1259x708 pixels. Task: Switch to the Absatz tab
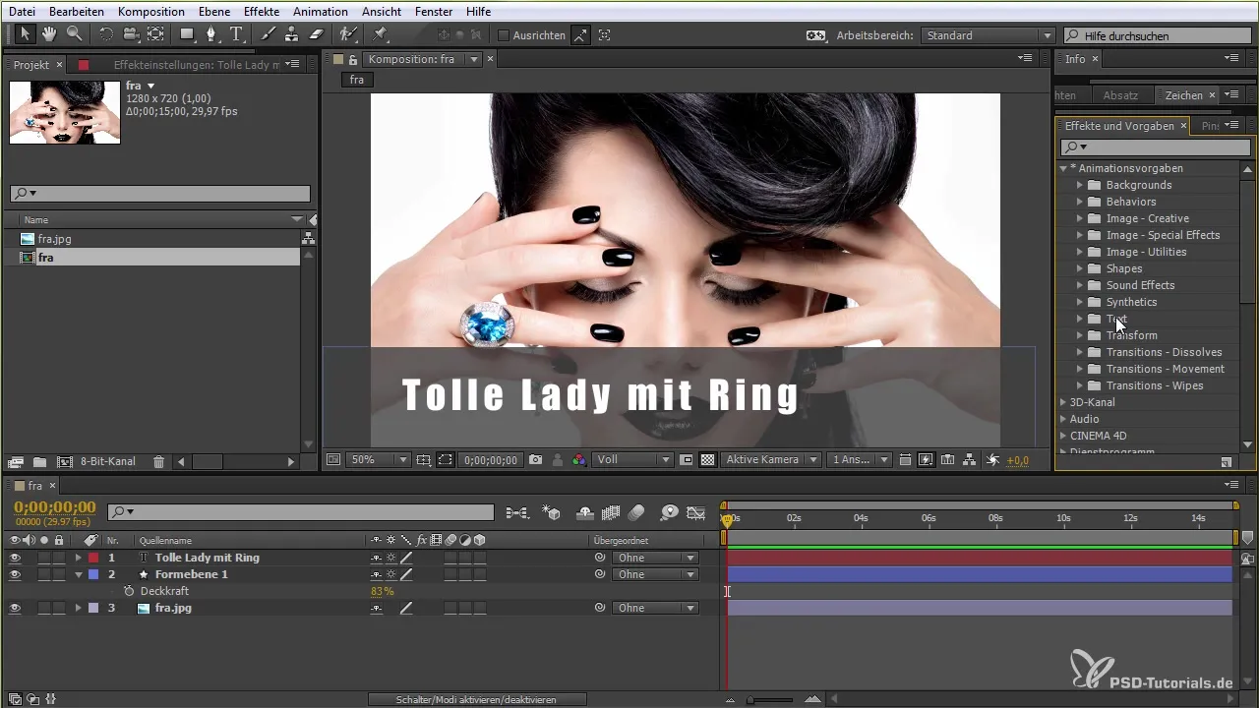(1120, 95)
